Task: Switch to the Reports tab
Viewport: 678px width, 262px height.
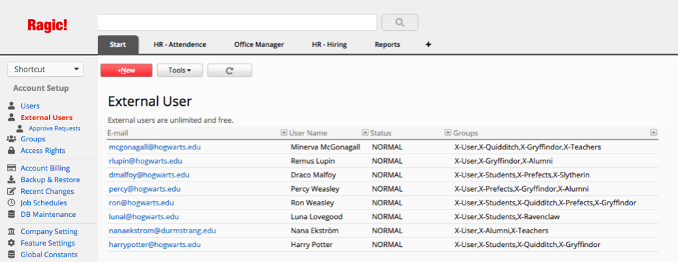Action: click(388, 44)
